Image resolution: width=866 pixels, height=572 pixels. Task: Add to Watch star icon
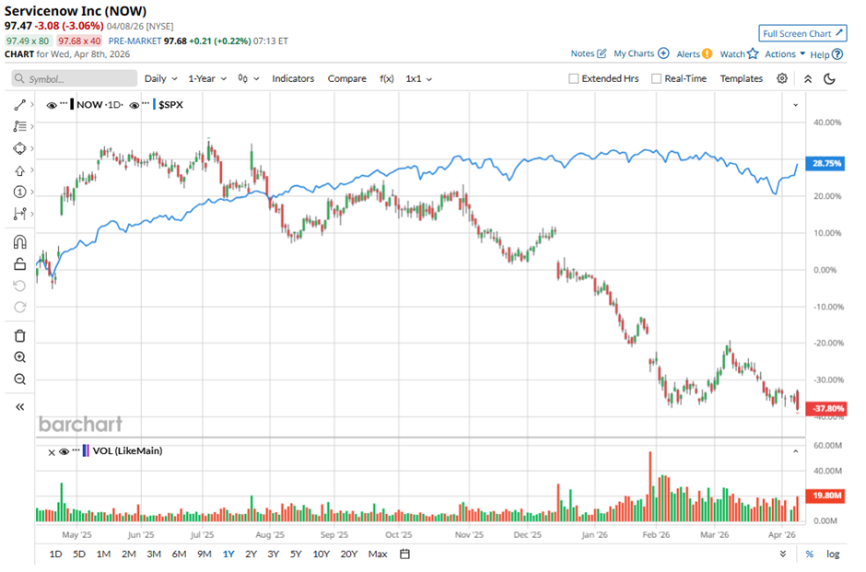(754, 54)
